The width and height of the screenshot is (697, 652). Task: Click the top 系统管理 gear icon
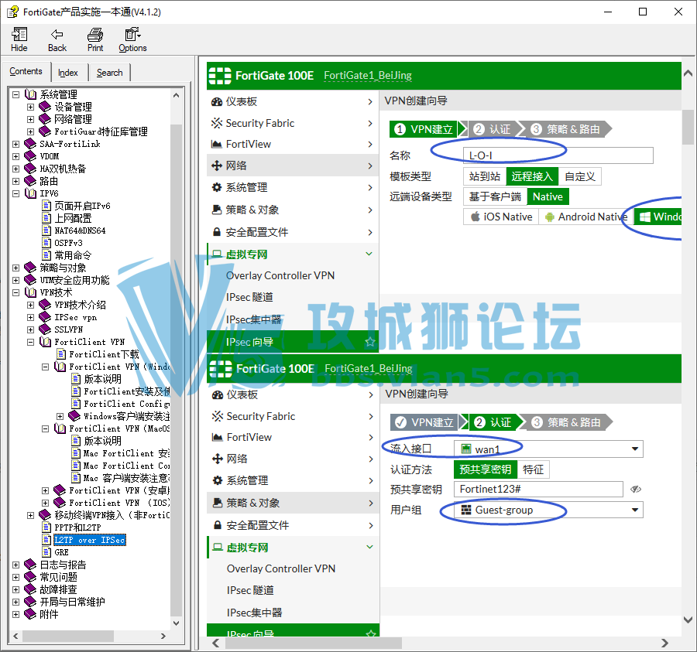[x=217, y=187]
